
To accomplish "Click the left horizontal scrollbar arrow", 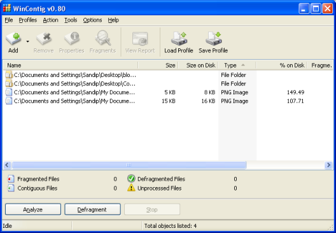I will tap(7, 165).
